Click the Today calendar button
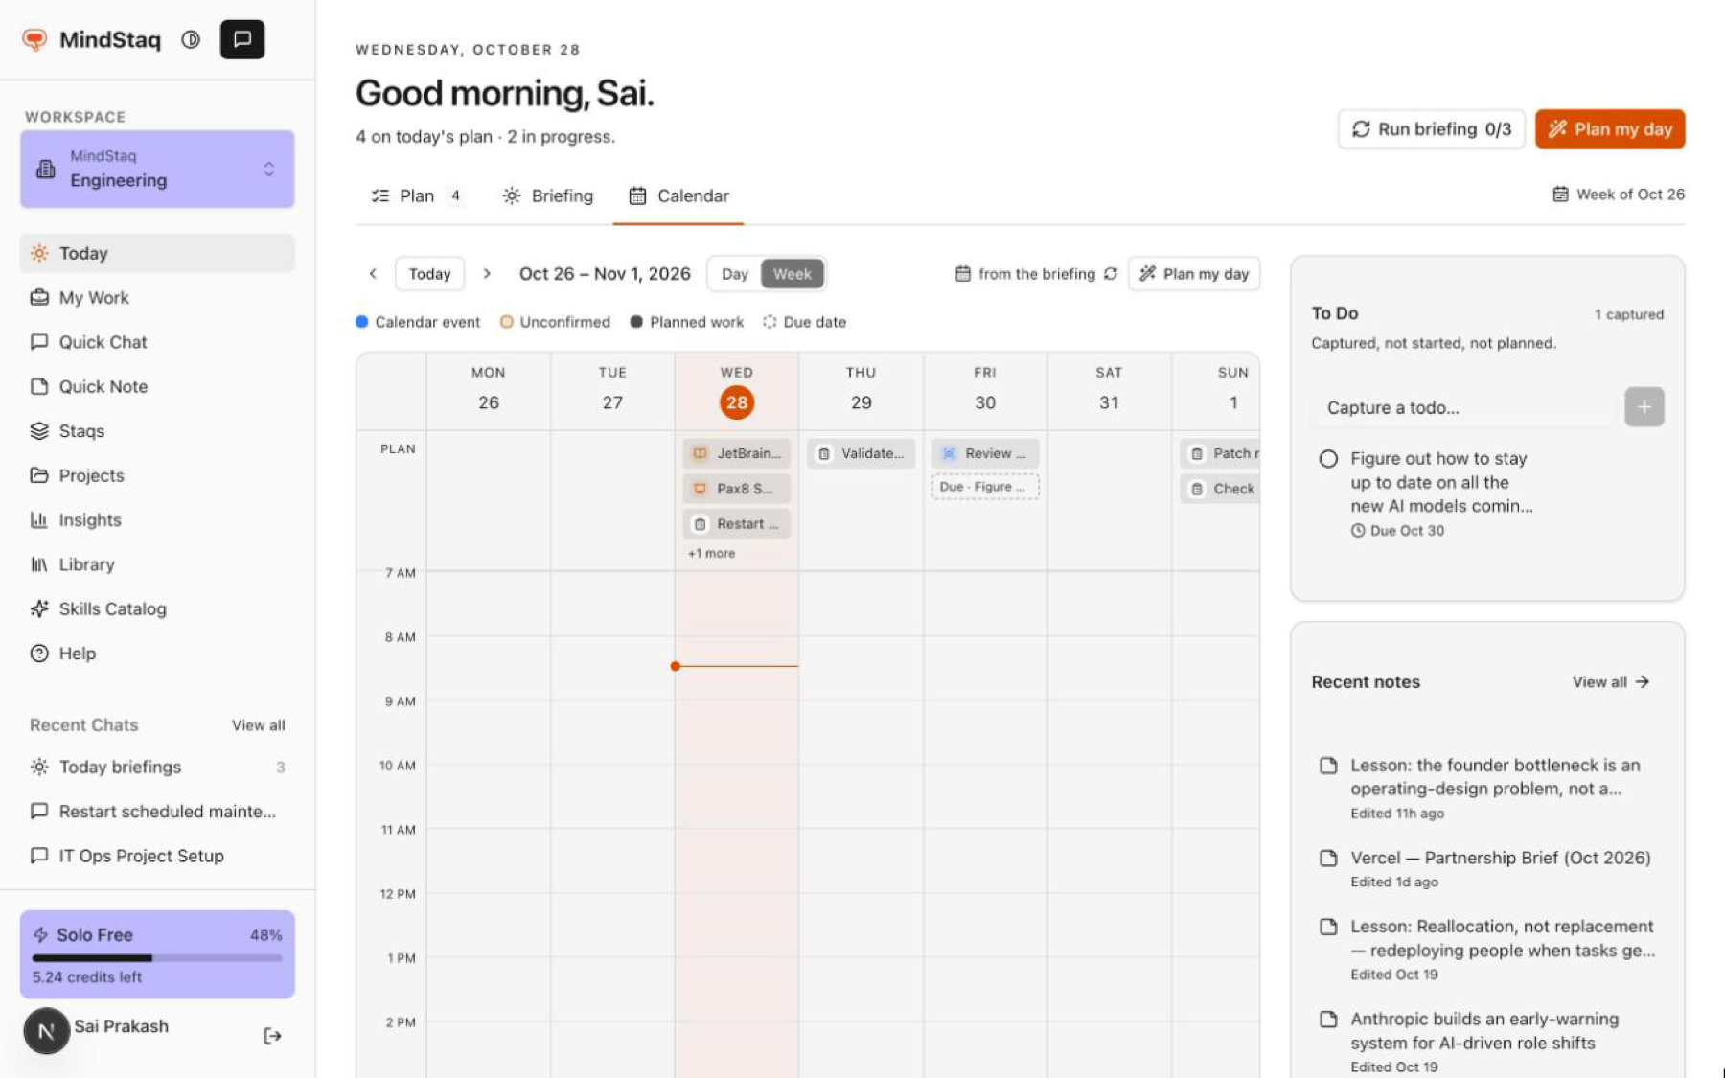 pyautogui.click(x=429, y=274)
